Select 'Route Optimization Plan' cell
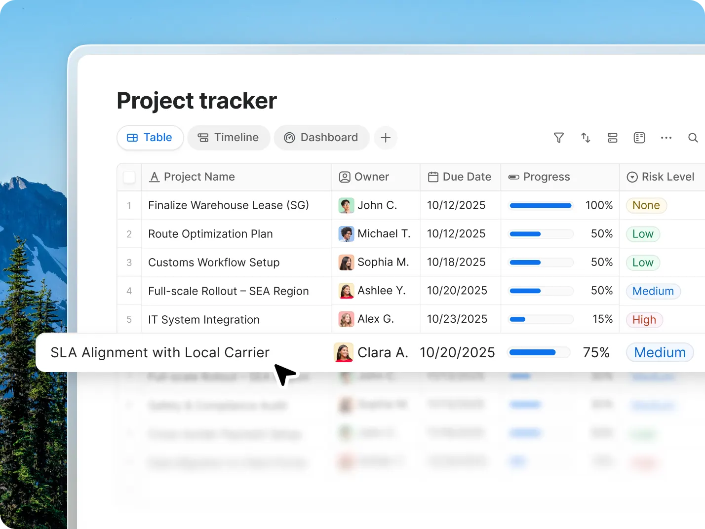 coord(236,234)
